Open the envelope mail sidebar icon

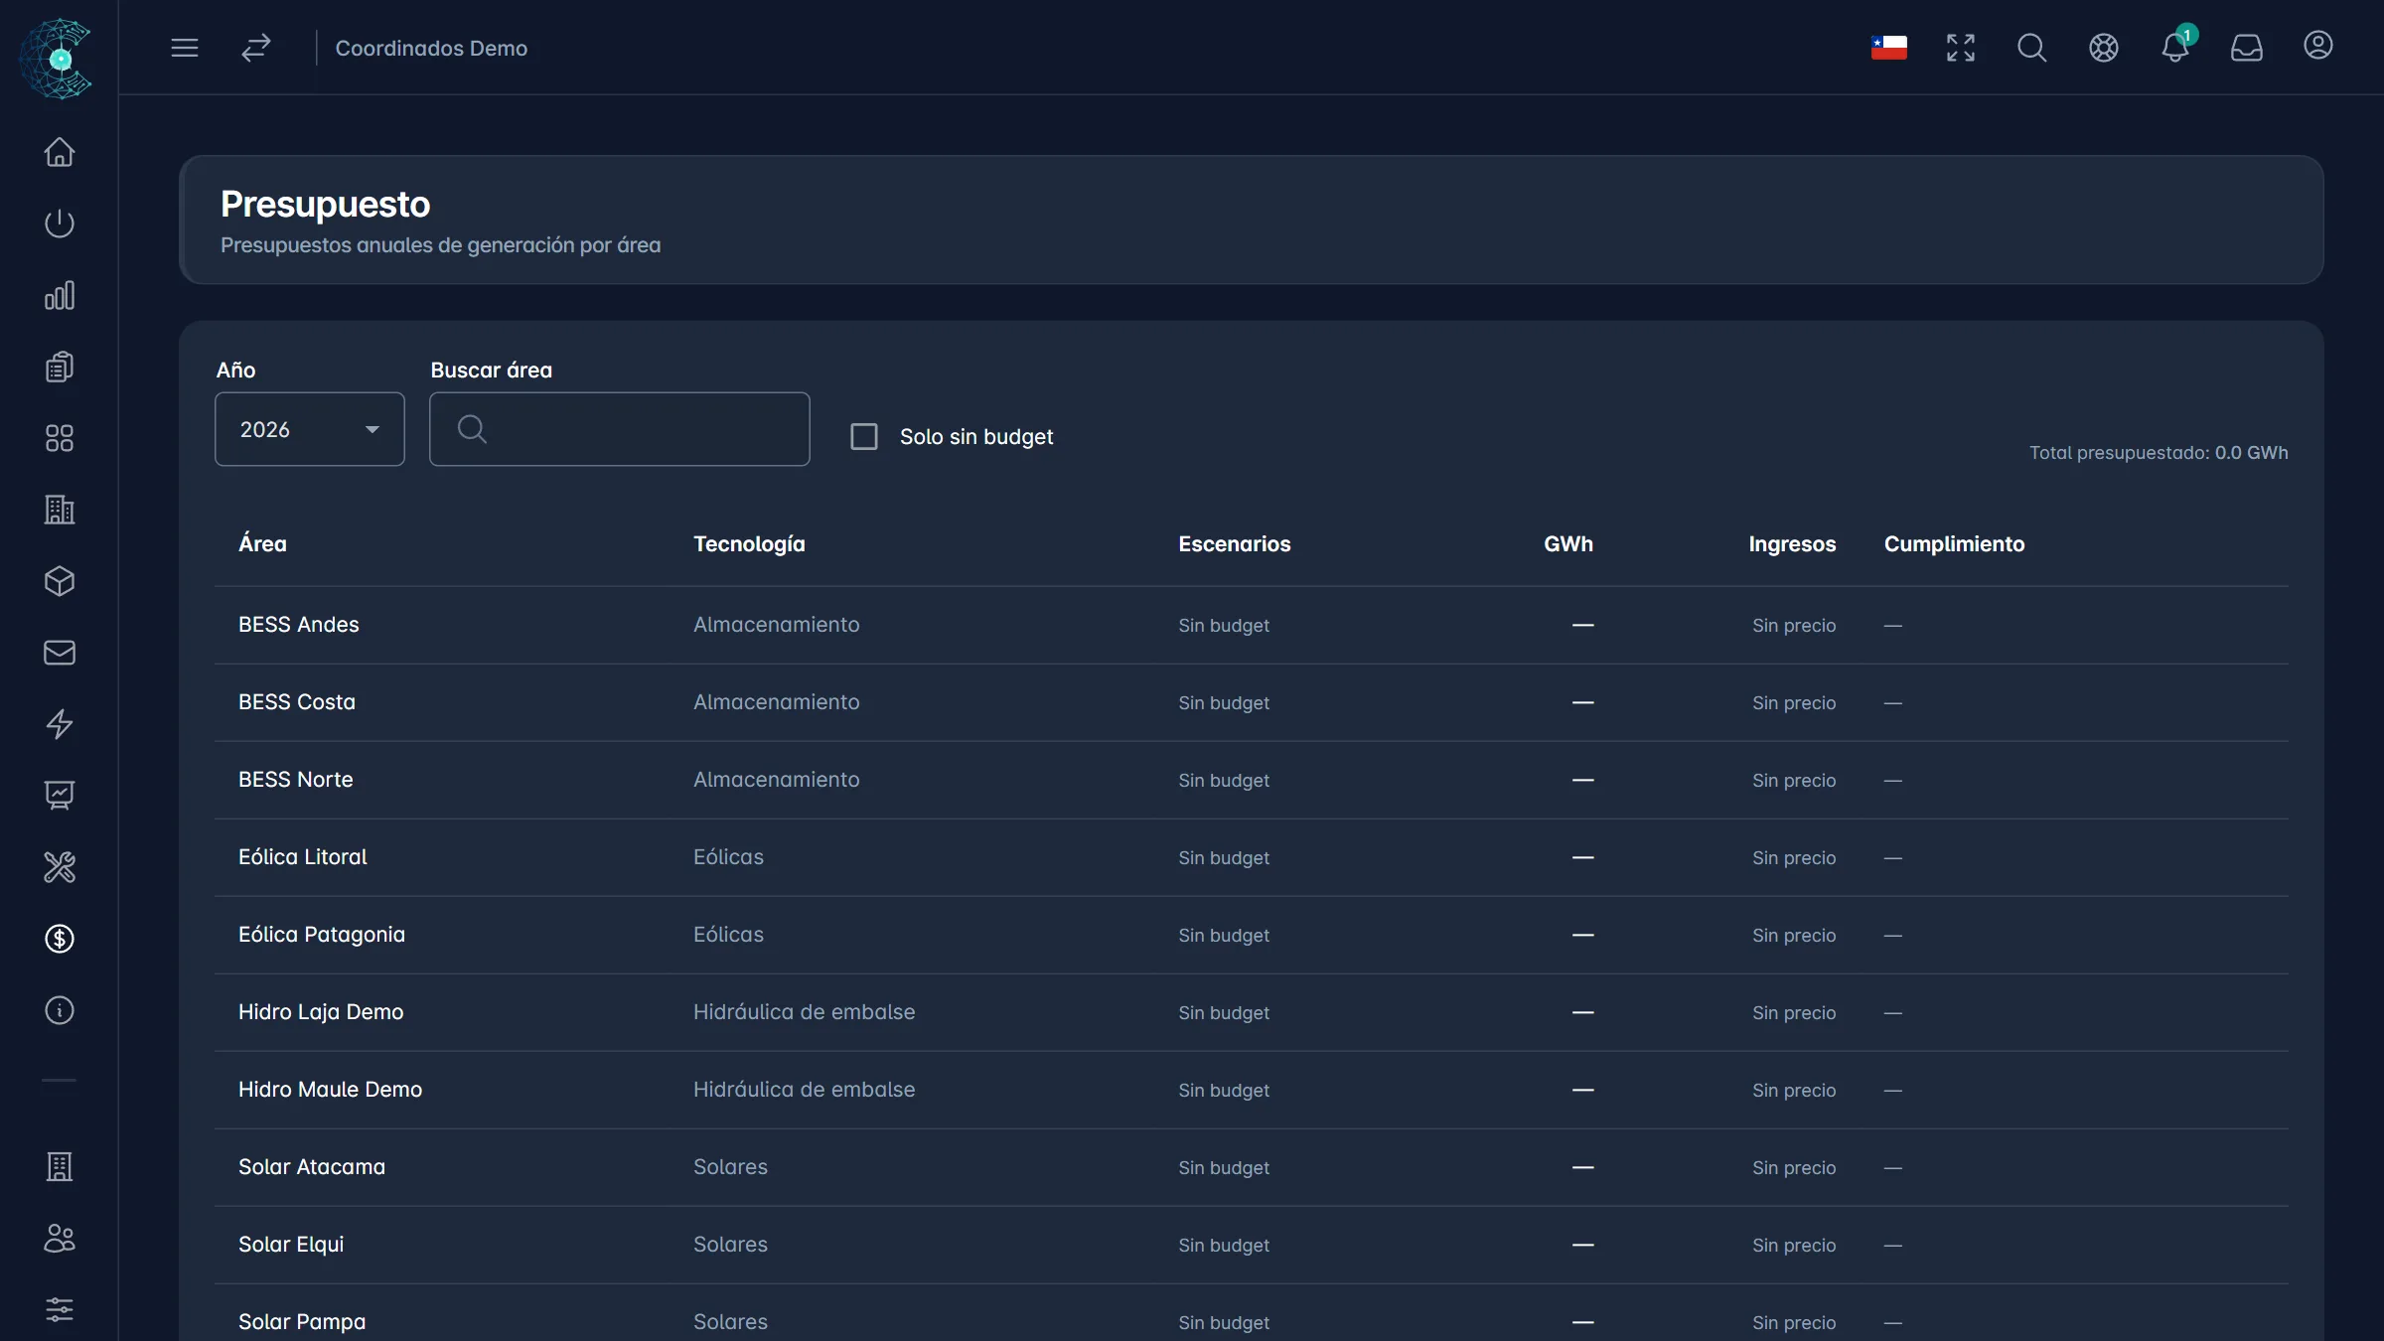point(60,653)
